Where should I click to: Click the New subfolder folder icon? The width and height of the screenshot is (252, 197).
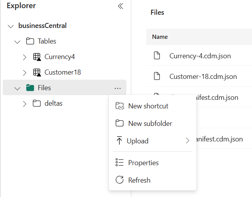tap(119, 123)
